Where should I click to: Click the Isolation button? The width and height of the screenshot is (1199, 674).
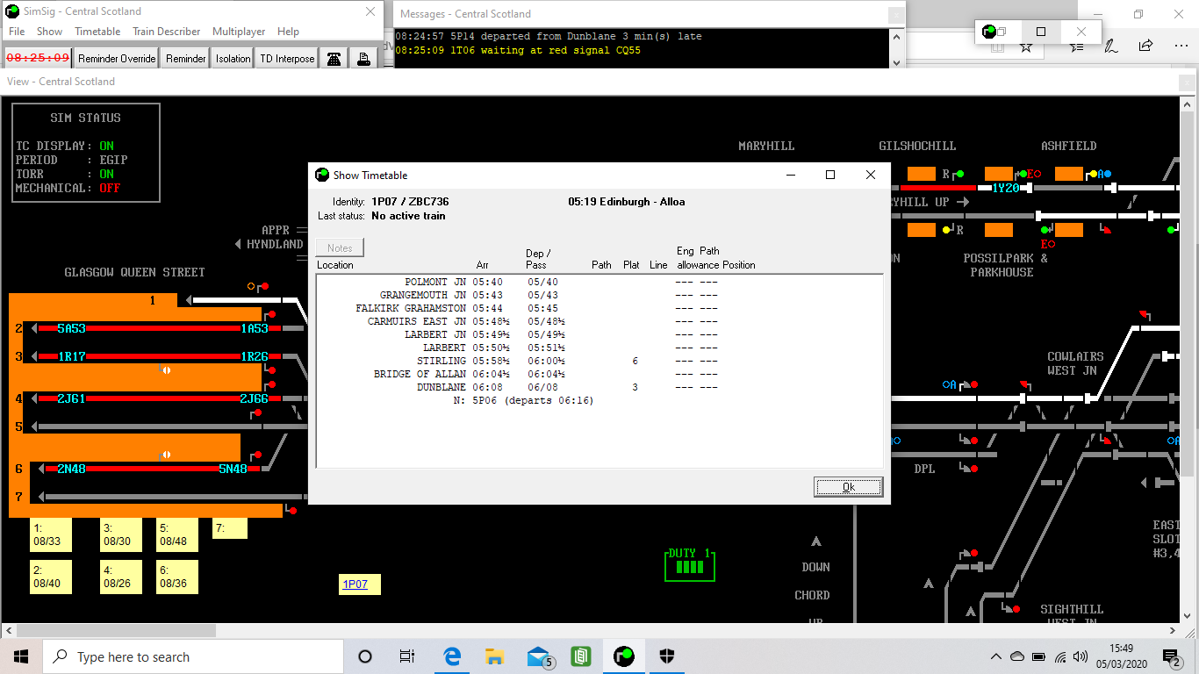233,59
